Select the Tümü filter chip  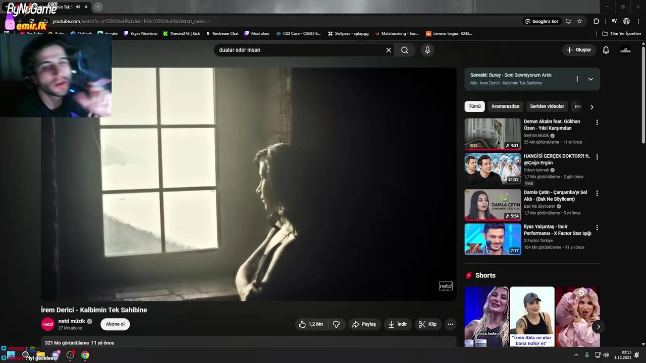[474, 106]
